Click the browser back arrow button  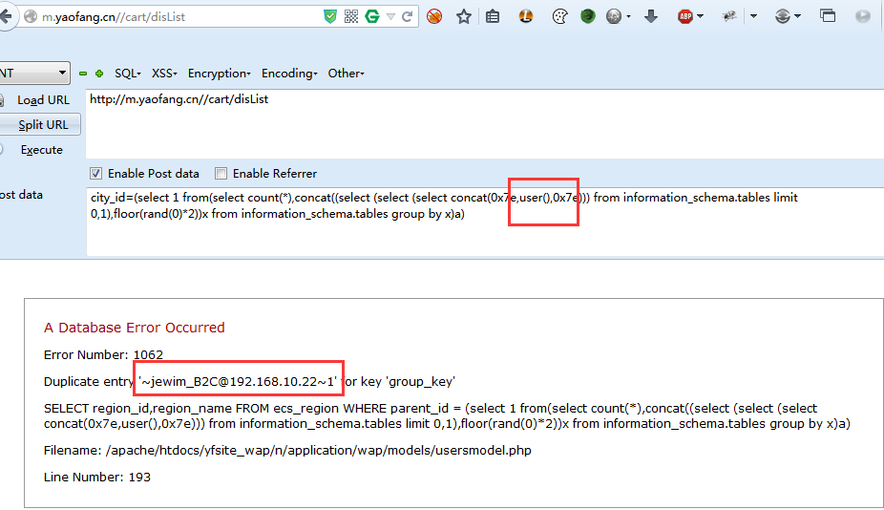[5, 16]
